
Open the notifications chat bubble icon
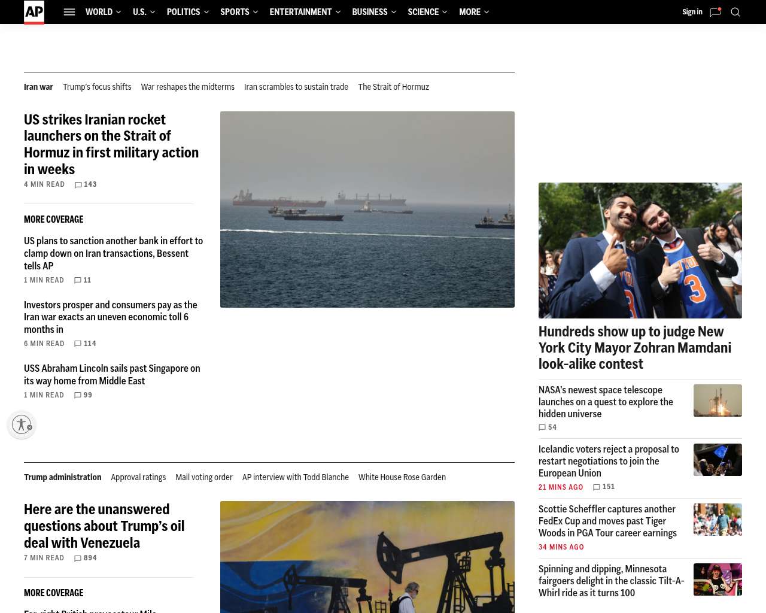(x=715, y=12)
